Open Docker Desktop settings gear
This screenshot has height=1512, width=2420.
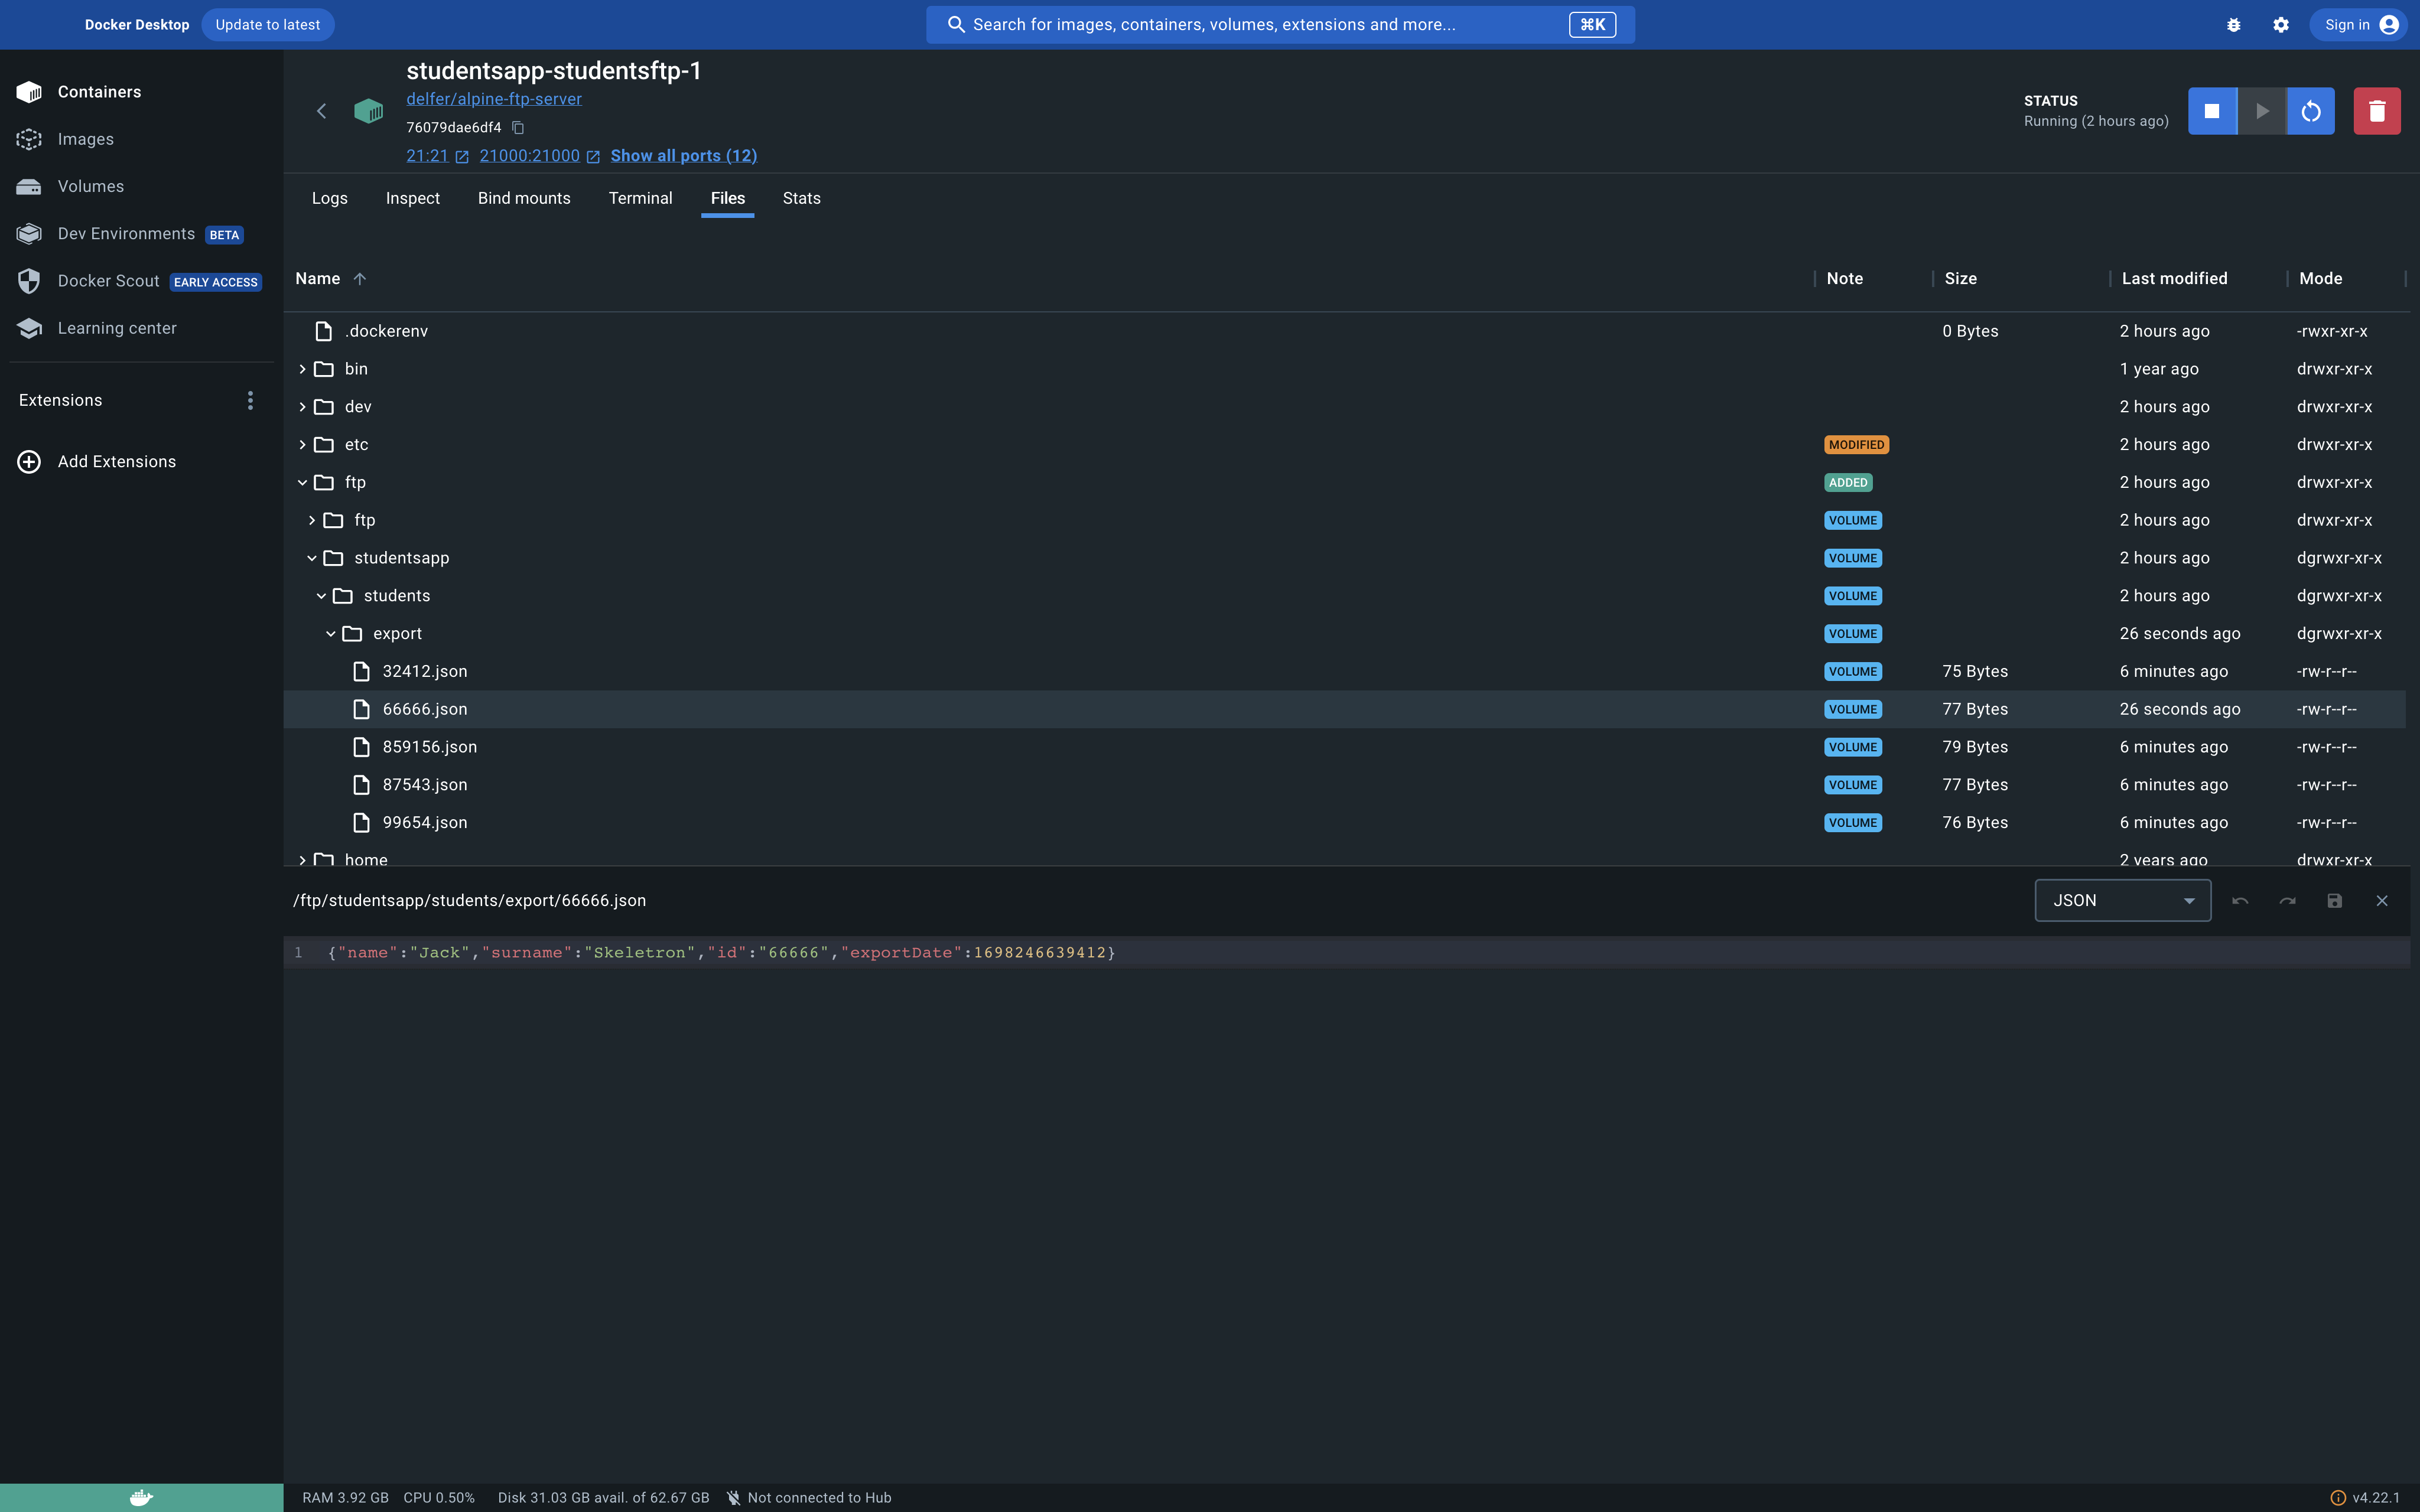pos(2280,25)
